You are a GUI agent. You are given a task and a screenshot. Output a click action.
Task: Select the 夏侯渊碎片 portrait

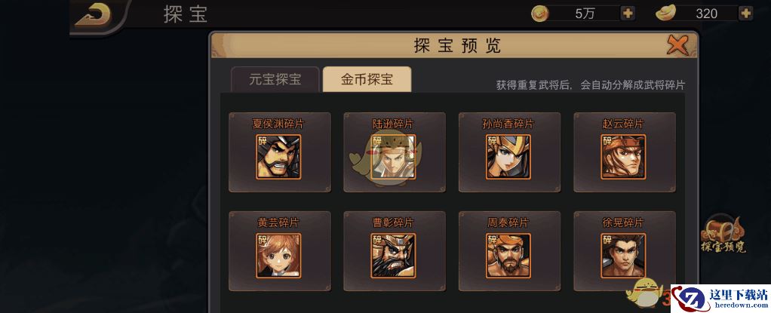[x=279, y=157]
